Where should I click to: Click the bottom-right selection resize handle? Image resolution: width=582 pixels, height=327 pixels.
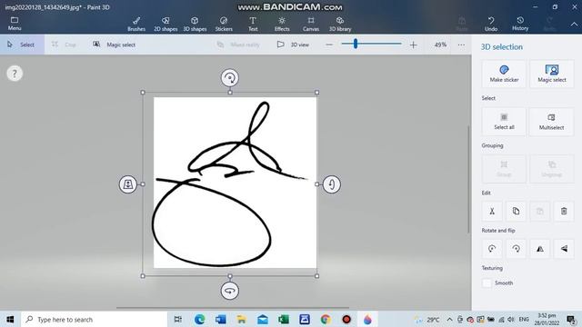tap(316, 276)
